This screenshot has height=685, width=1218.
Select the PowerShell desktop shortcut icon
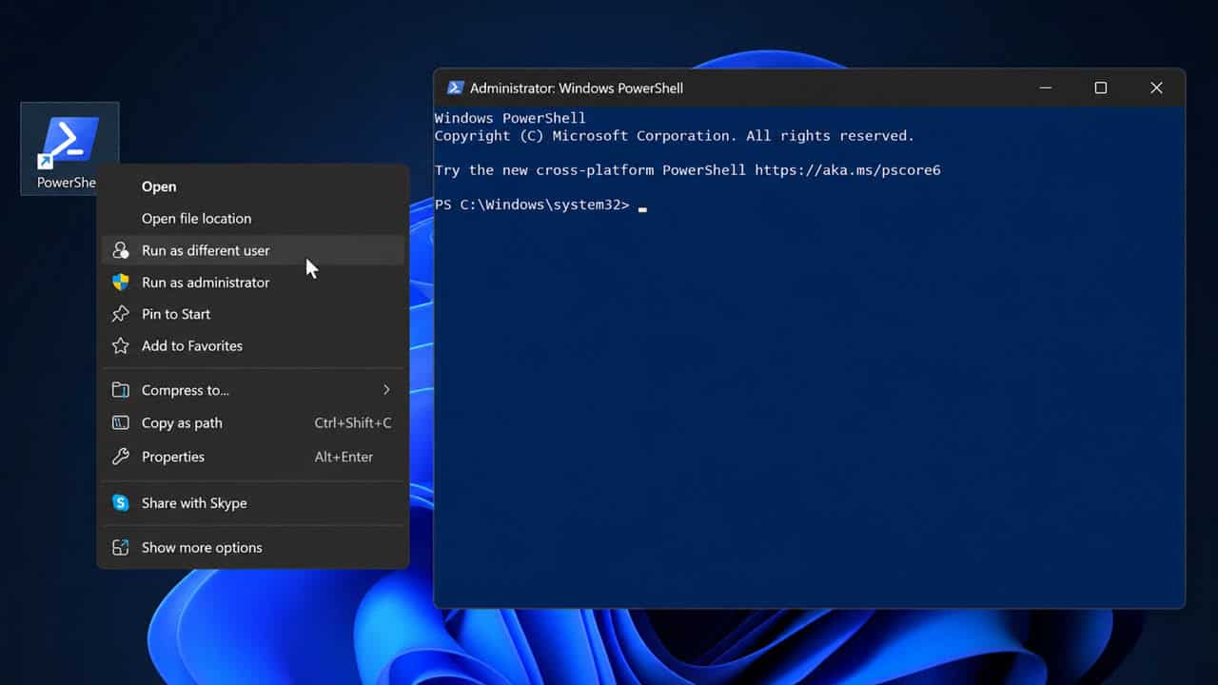[69, 147]
